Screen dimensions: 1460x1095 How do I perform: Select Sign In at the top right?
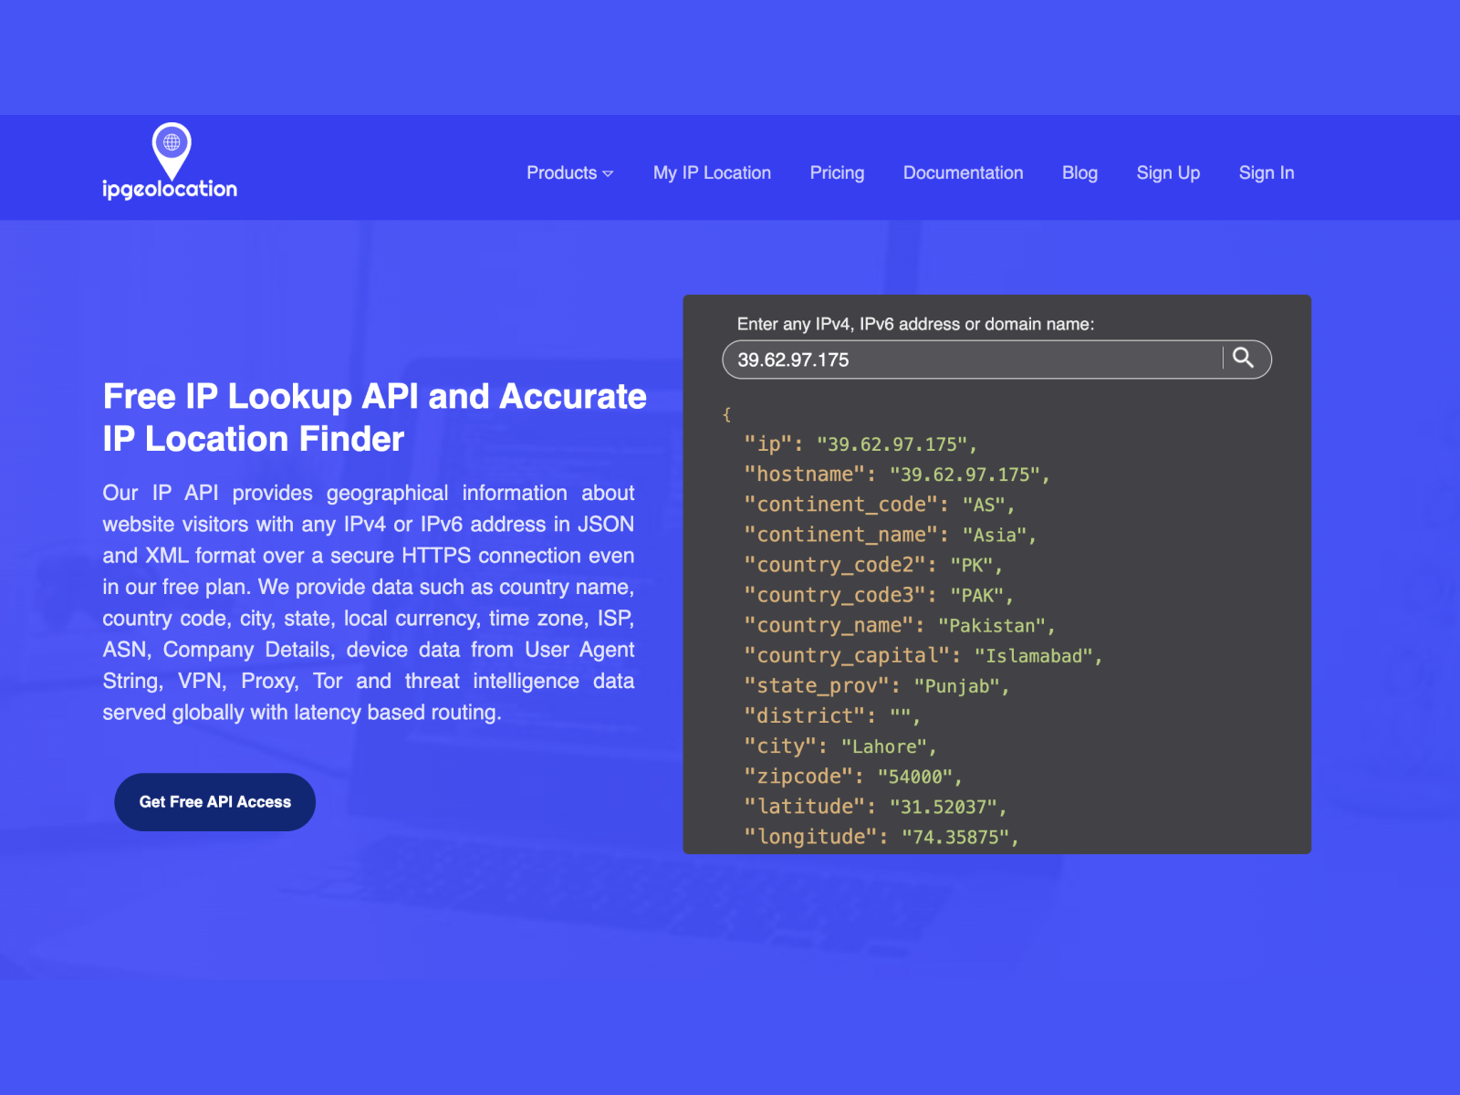(x=1266, y=172)
